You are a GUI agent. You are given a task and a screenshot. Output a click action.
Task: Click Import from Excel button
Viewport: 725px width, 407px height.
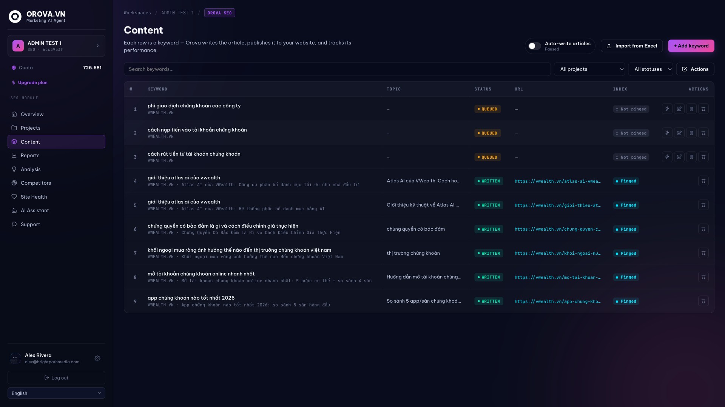631,46
